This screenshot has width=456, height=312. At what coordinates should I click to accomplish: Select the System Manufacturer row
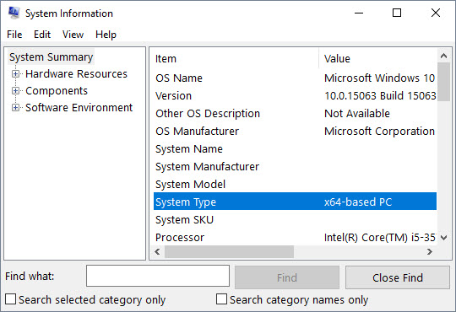pyautogui.click(x=295, y=167)
